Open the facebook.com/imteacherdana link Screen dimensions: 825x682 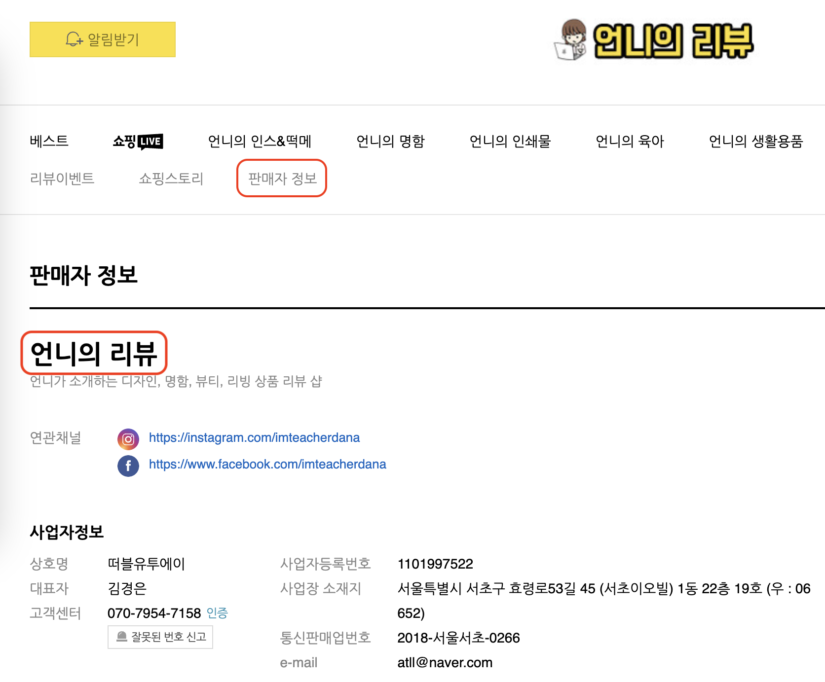(x=267, y=464)
